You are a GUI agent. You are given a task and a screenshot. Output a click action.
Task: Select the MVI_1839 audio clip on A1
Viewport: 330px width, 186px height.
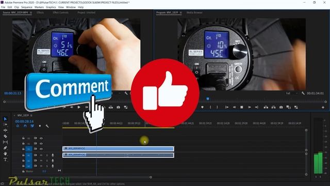[x=118, y=155]
